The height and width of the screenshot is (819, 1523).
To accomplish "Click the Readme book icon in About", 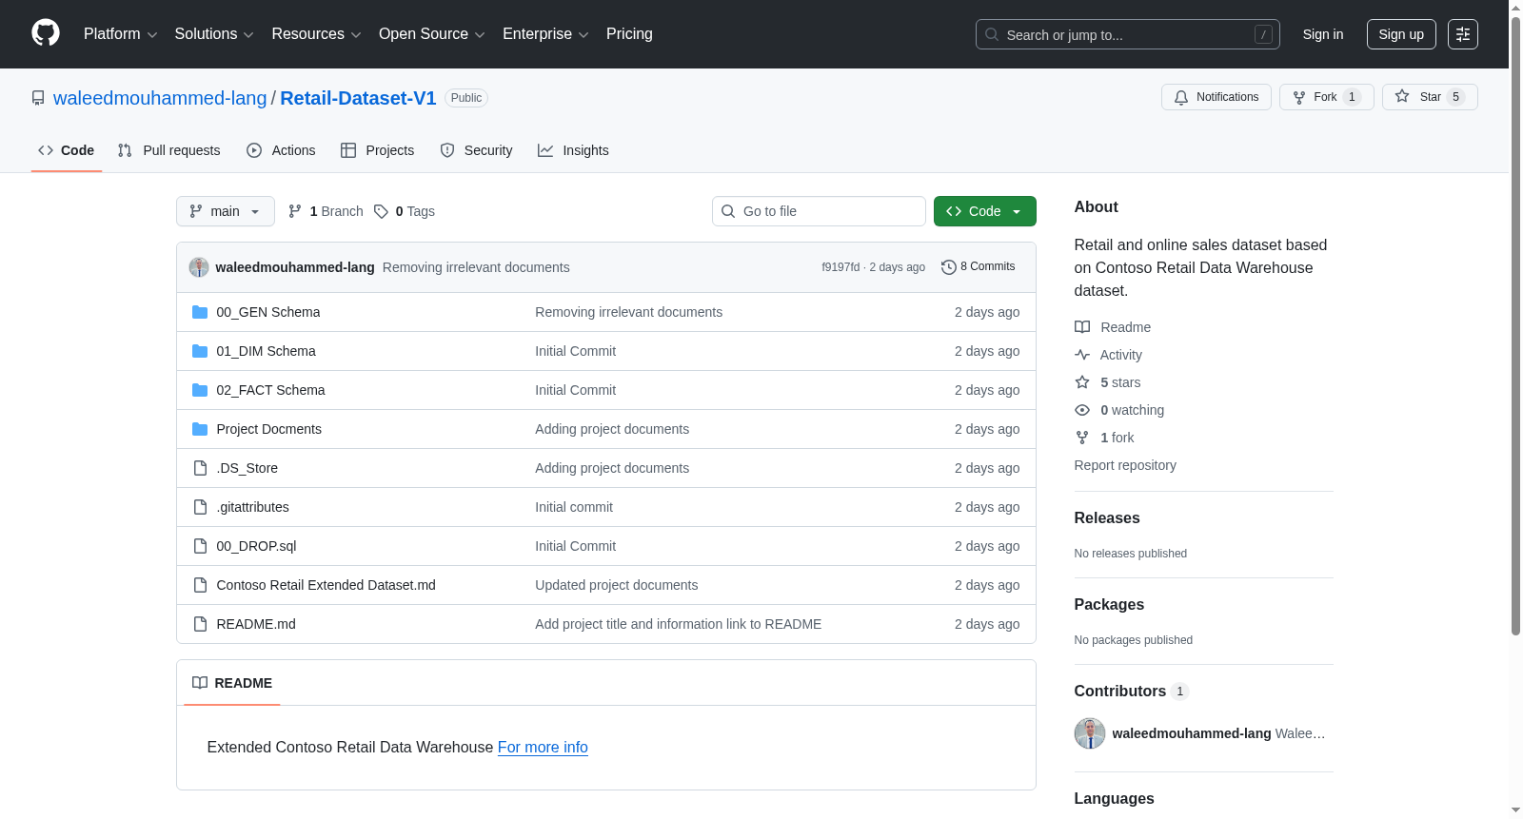I will (x=1082, y=327).
